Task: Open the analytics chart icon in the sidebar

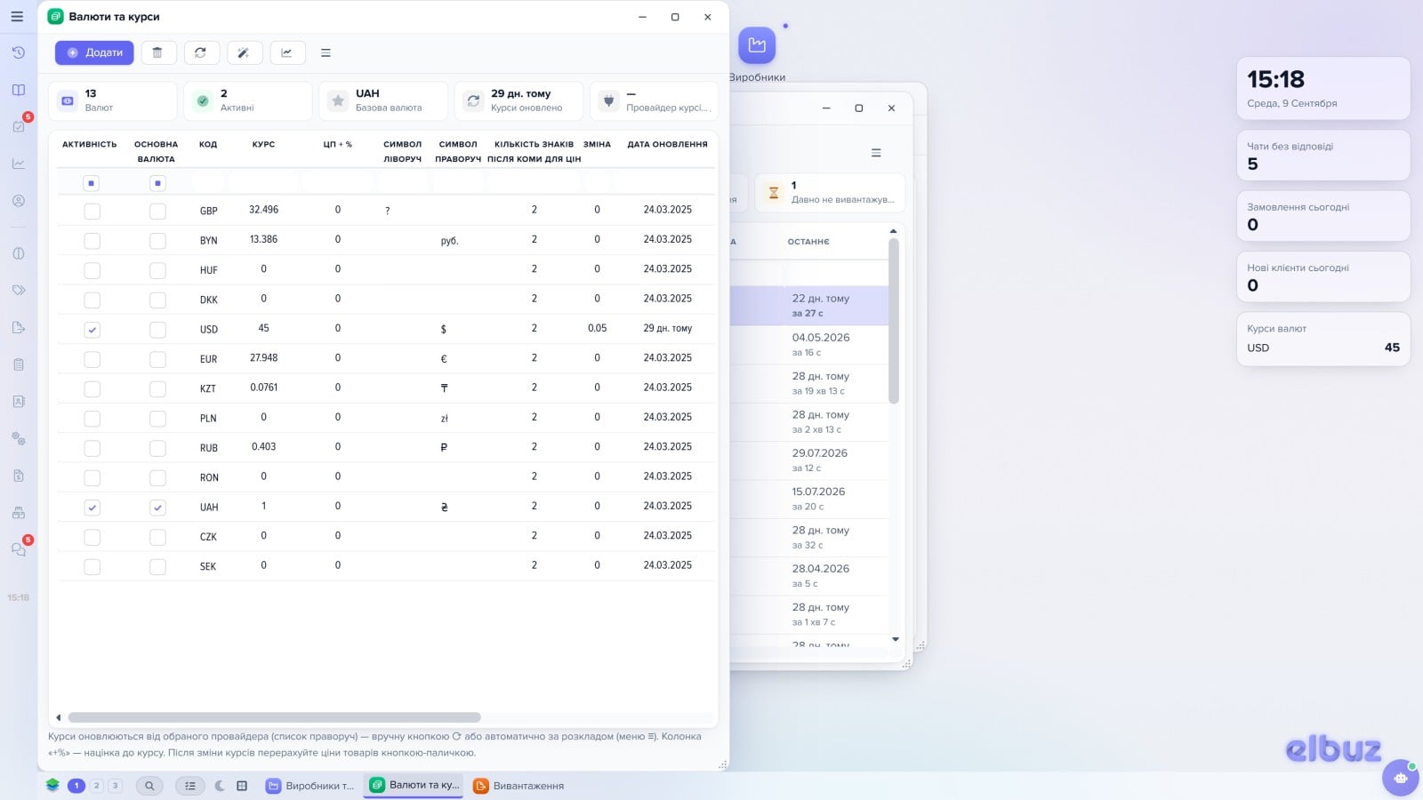Action: click(19, 164)
